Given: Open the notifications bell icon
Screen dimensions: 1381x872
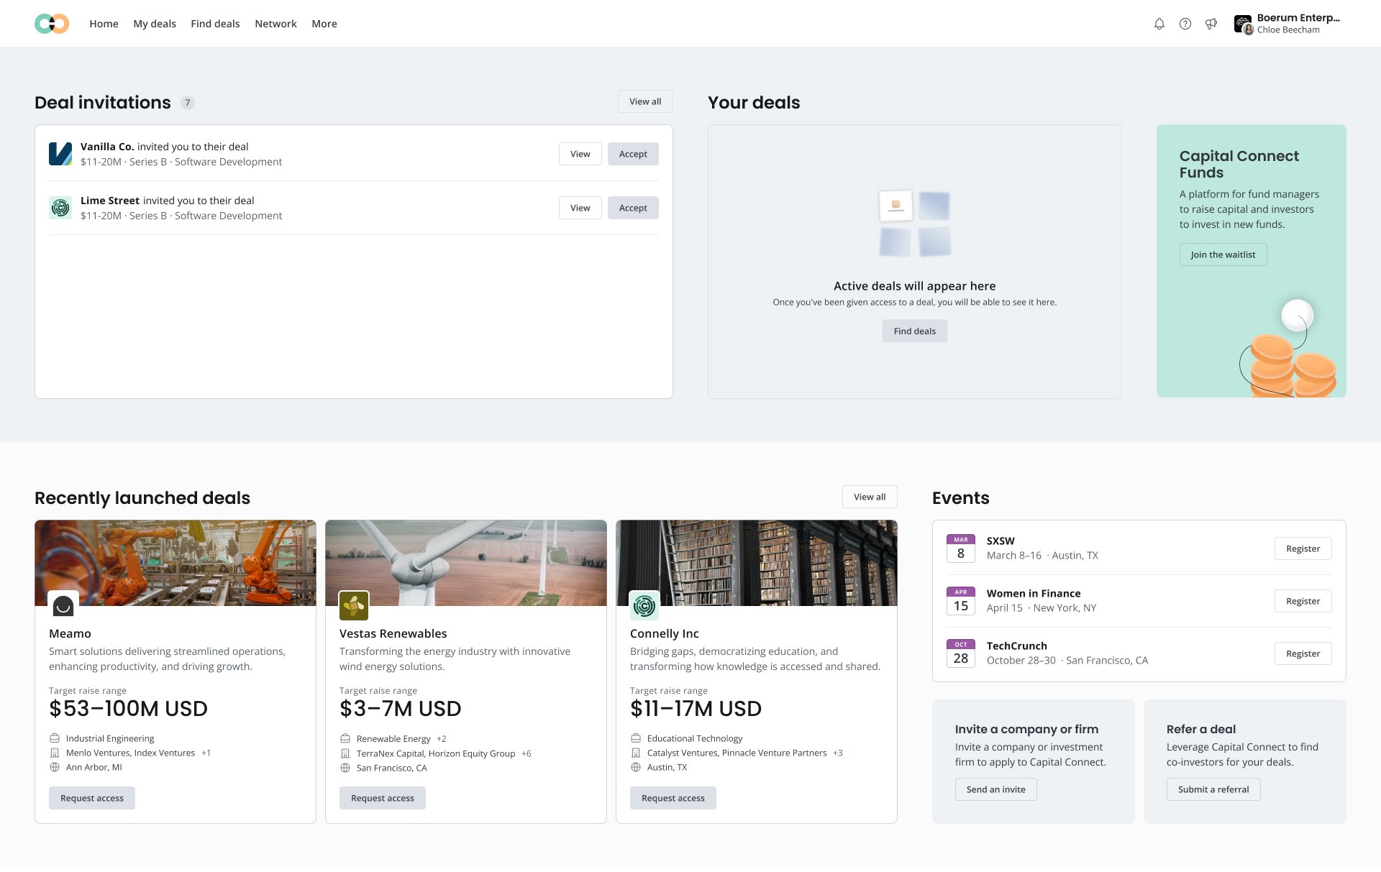Looking at the screenshot, I should [1159, 24].
